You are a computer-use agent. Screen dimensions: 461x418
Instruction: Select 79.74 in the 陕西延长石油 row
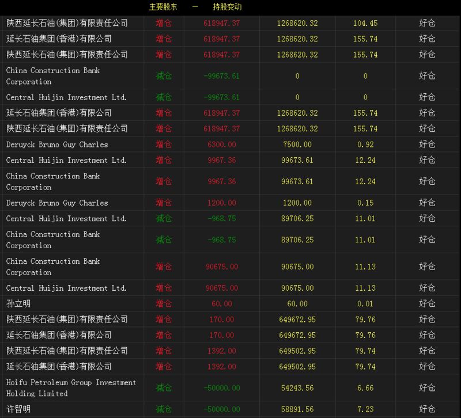[365, 351]
